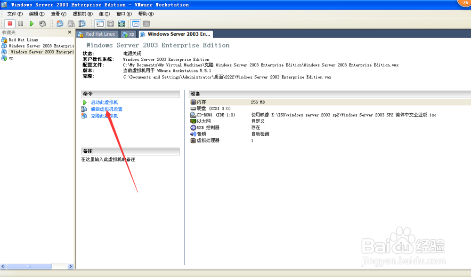Switch to the Red Hat Linux tab

97,34
